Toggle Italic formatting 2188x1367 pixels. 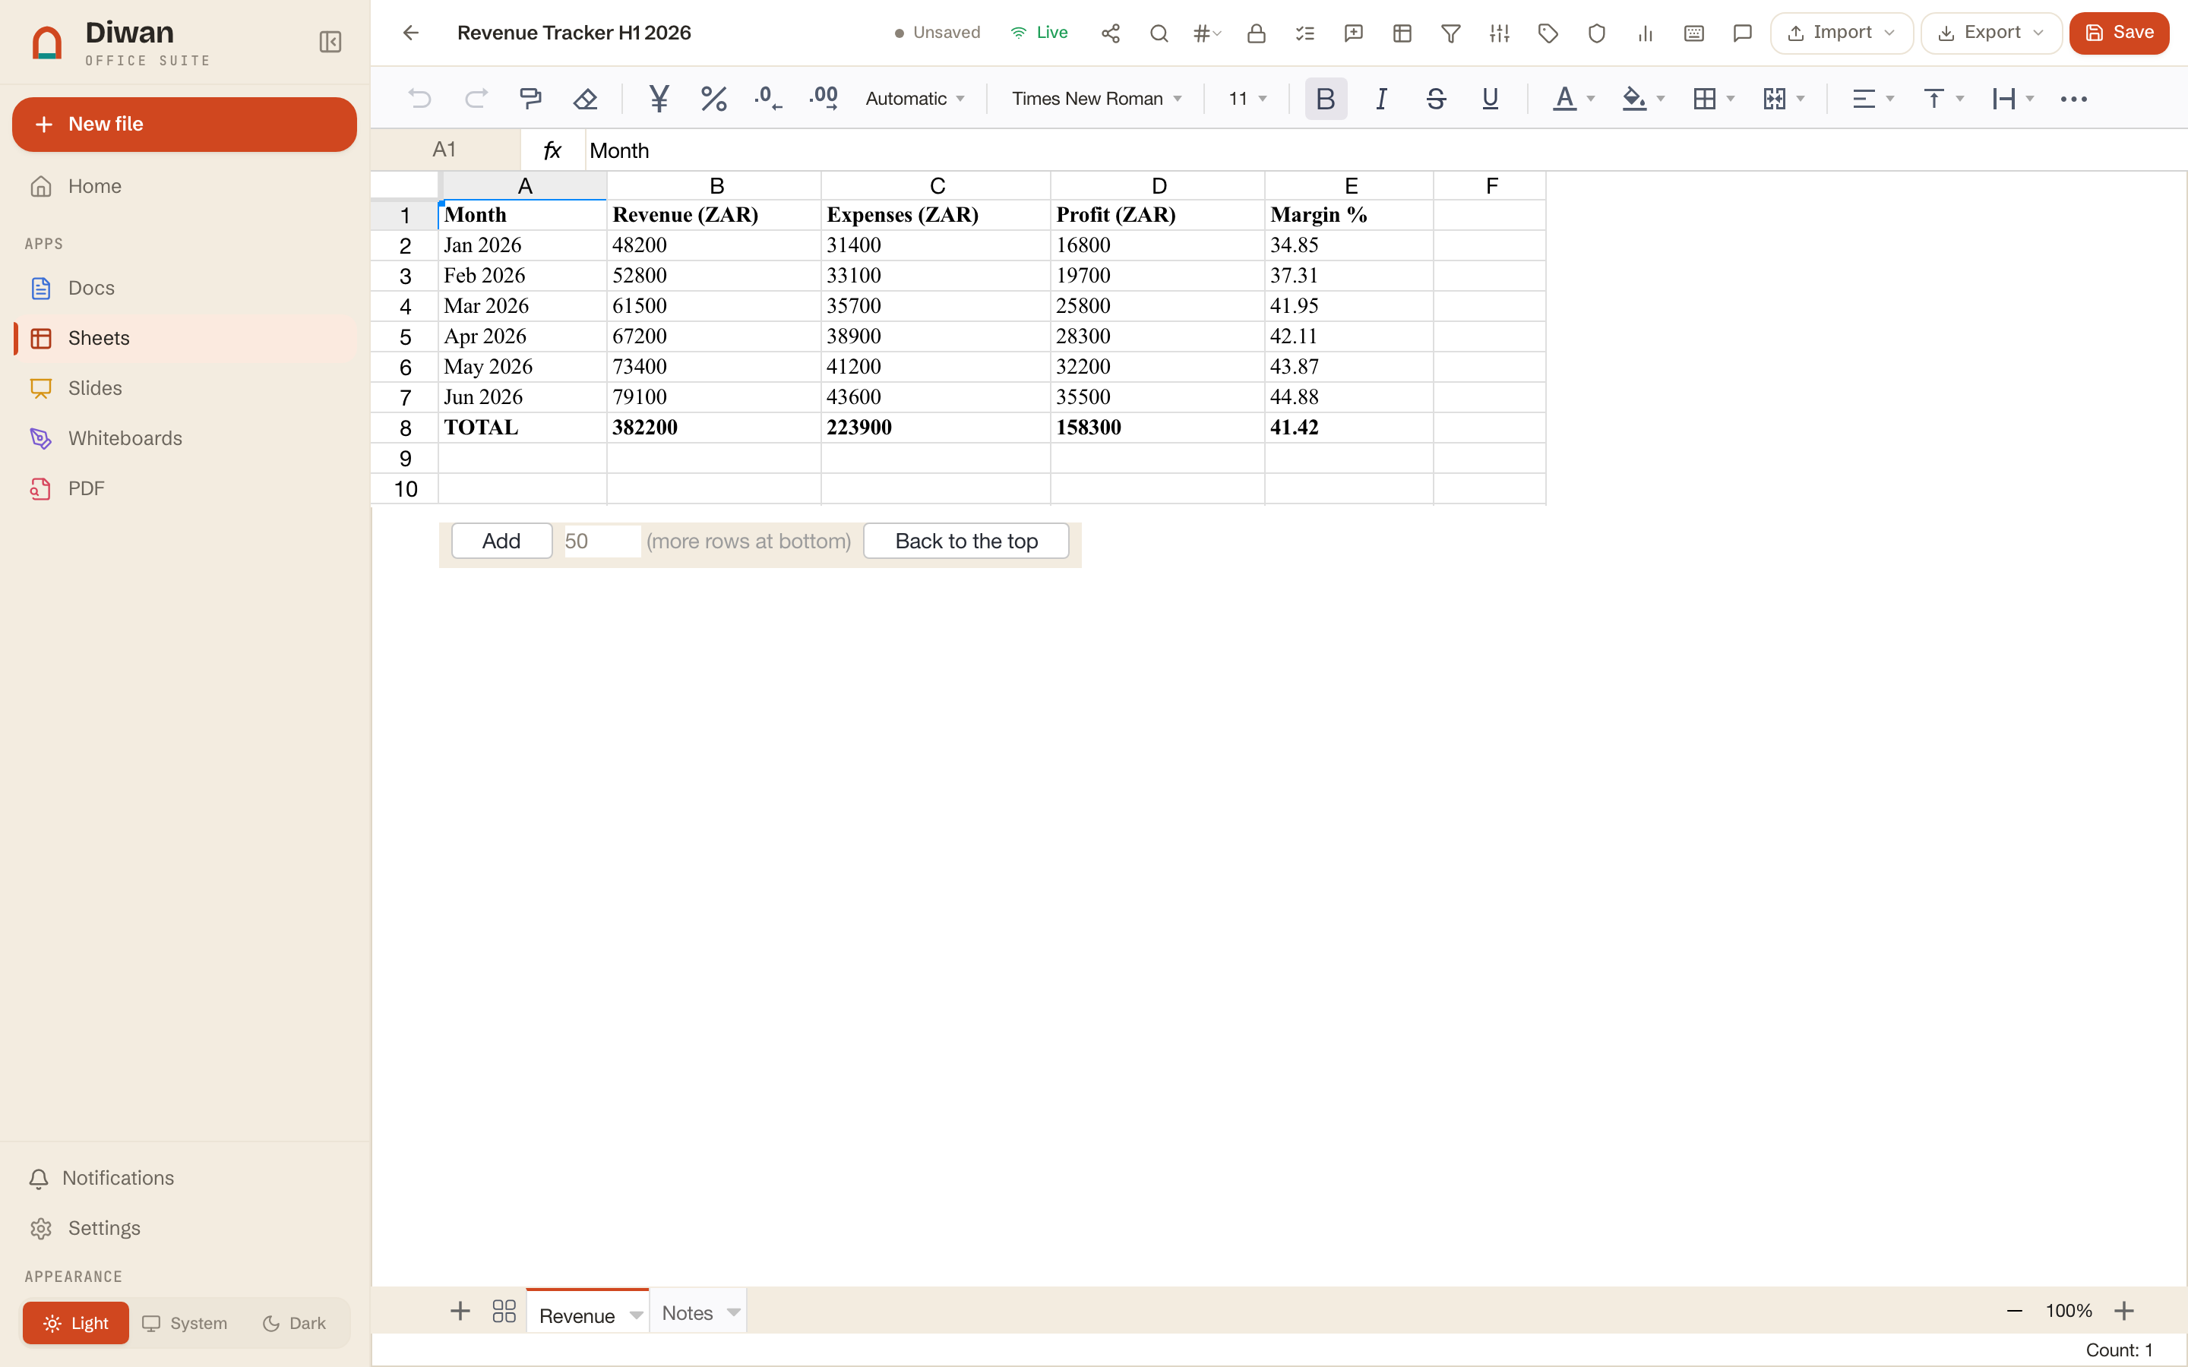[1380, 99]
